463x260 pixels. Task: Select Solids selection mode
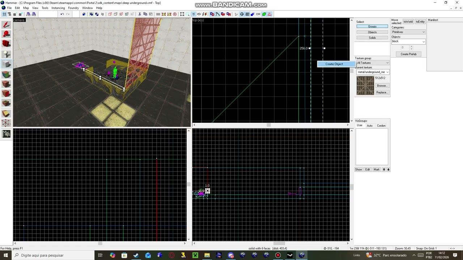coord(372,38)
